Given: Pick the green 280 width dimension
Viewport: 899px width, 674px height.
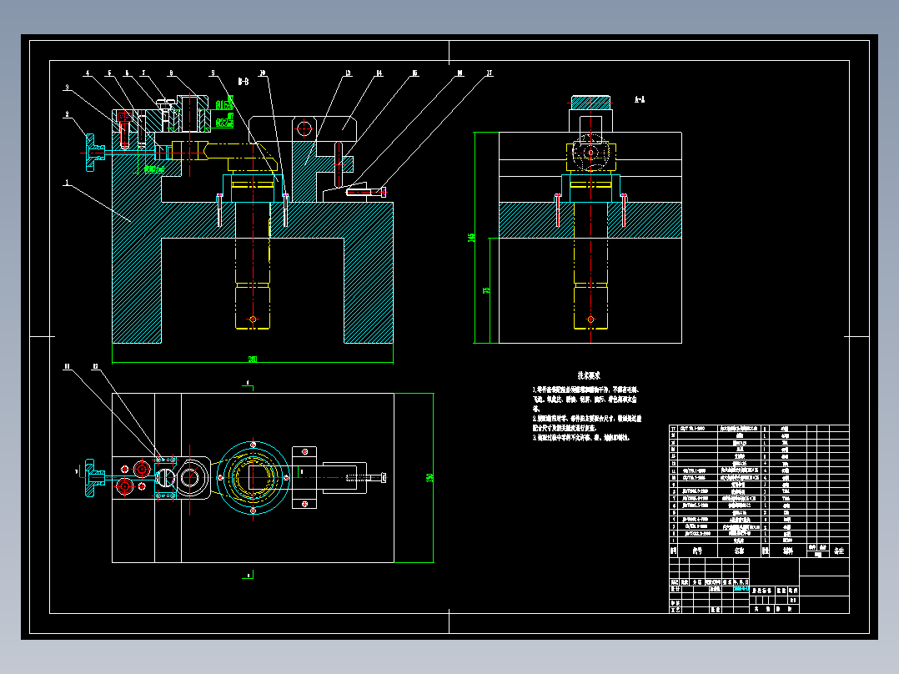Looking at the screenshot, I should coord(252,359).
